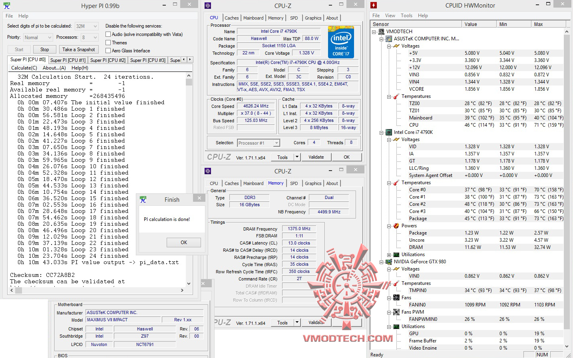
Task: Click the NVIDIA GeForce GTX 980 card icon
Action: tap(389, 262)
